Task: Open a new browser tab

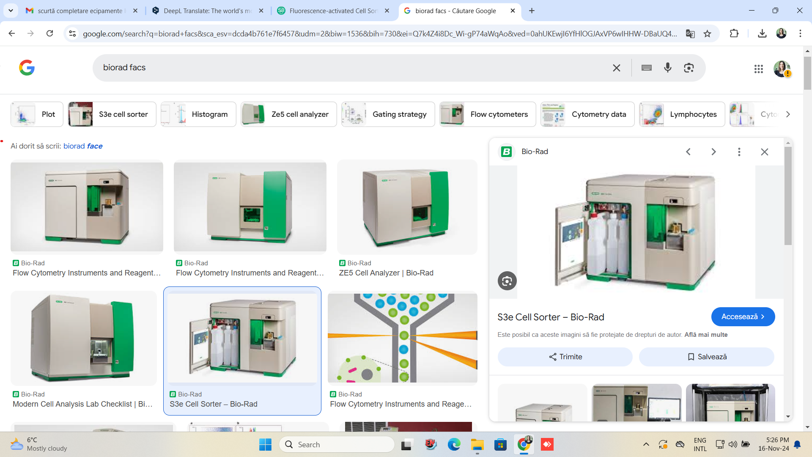Action: tap(532, 11)
